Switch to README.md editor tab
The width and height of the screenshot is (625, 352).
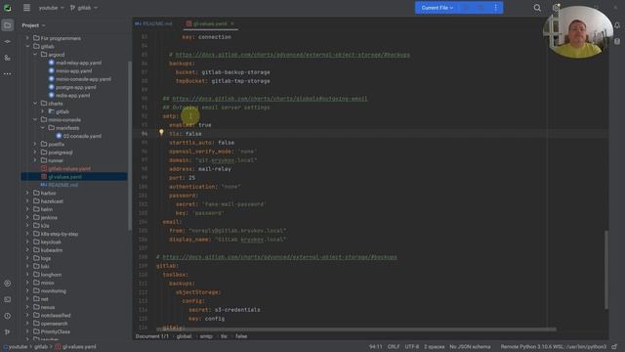(x=153, y=23)
